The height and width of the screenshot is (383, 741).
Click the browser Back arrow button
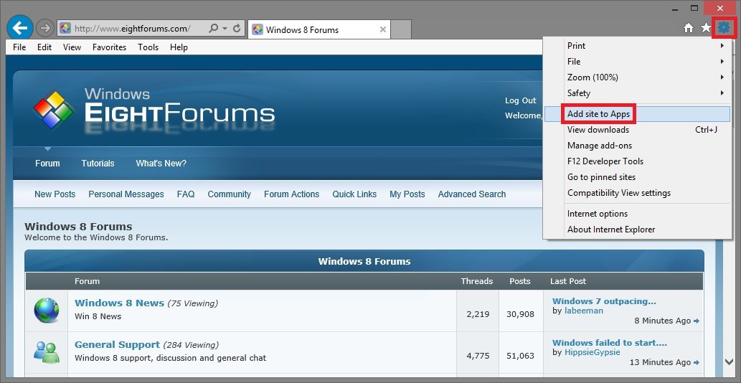point(20,29)
